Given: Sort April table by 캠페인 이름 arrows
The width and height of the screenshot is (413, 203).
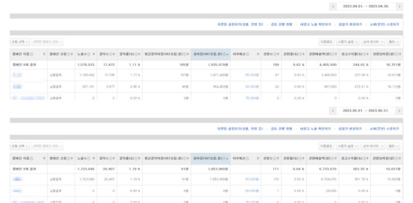Looking at the screenshot, I should 44,54.
